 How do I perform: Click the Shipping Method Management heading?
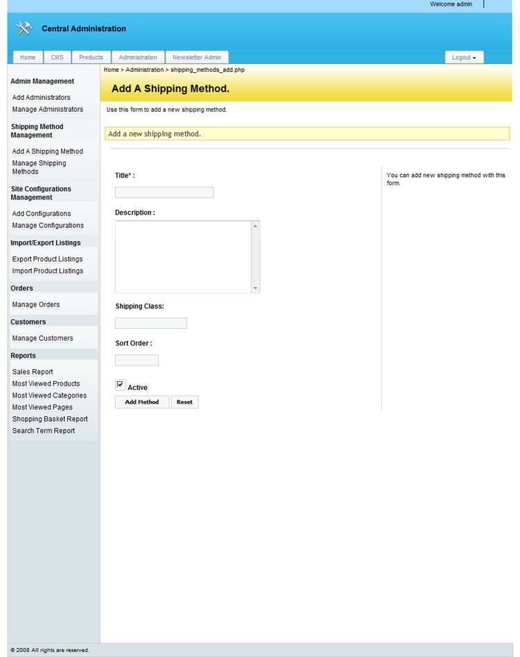pyautogui.click(x=37, y=130)
